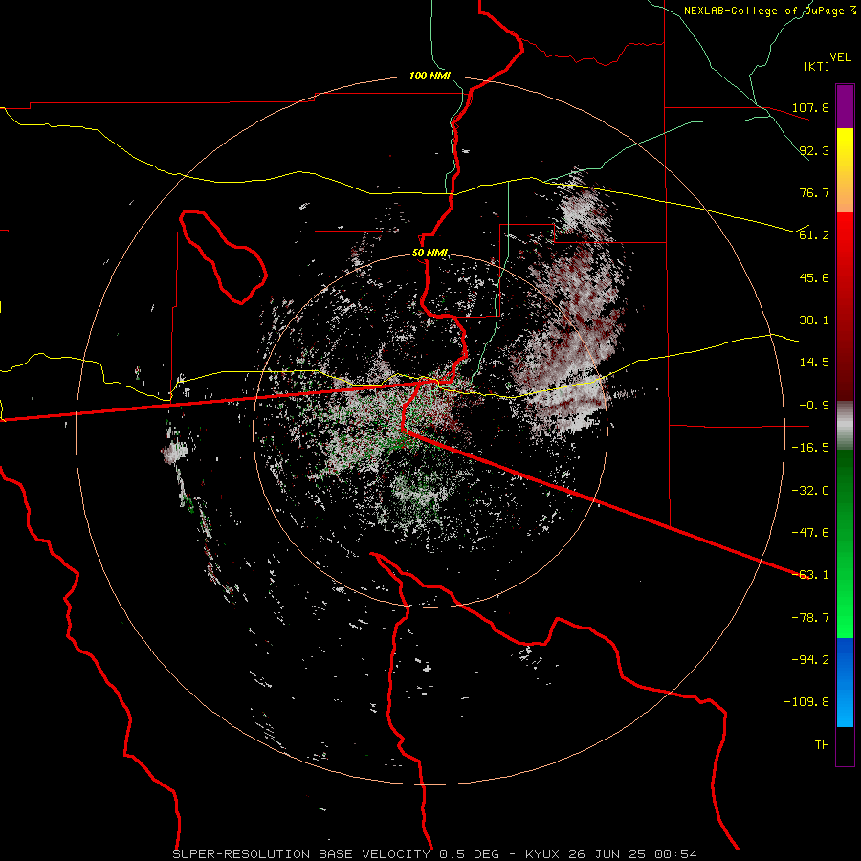Select the 76.7 scale value

click(x=814, y=192)
